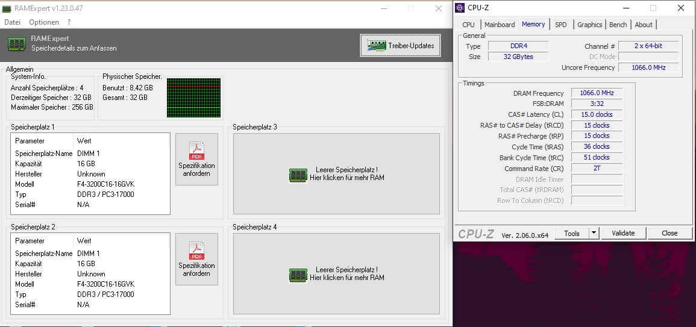This screenshot has height=327, width=696.
Task: Open the Optionen menu
Action: pos(44,22)
